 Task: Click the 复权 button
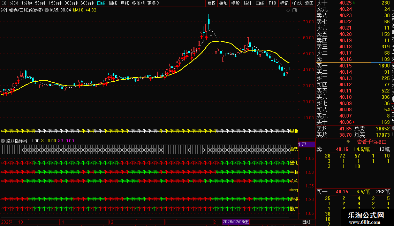[212, 3]
